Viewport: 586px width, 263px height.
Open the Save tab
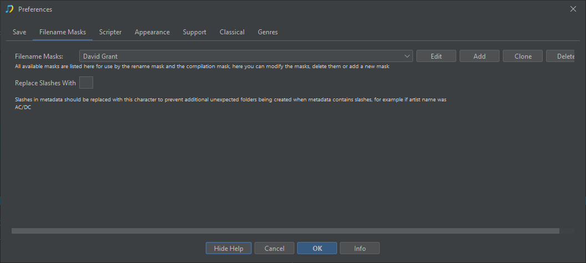click(19, 32)
